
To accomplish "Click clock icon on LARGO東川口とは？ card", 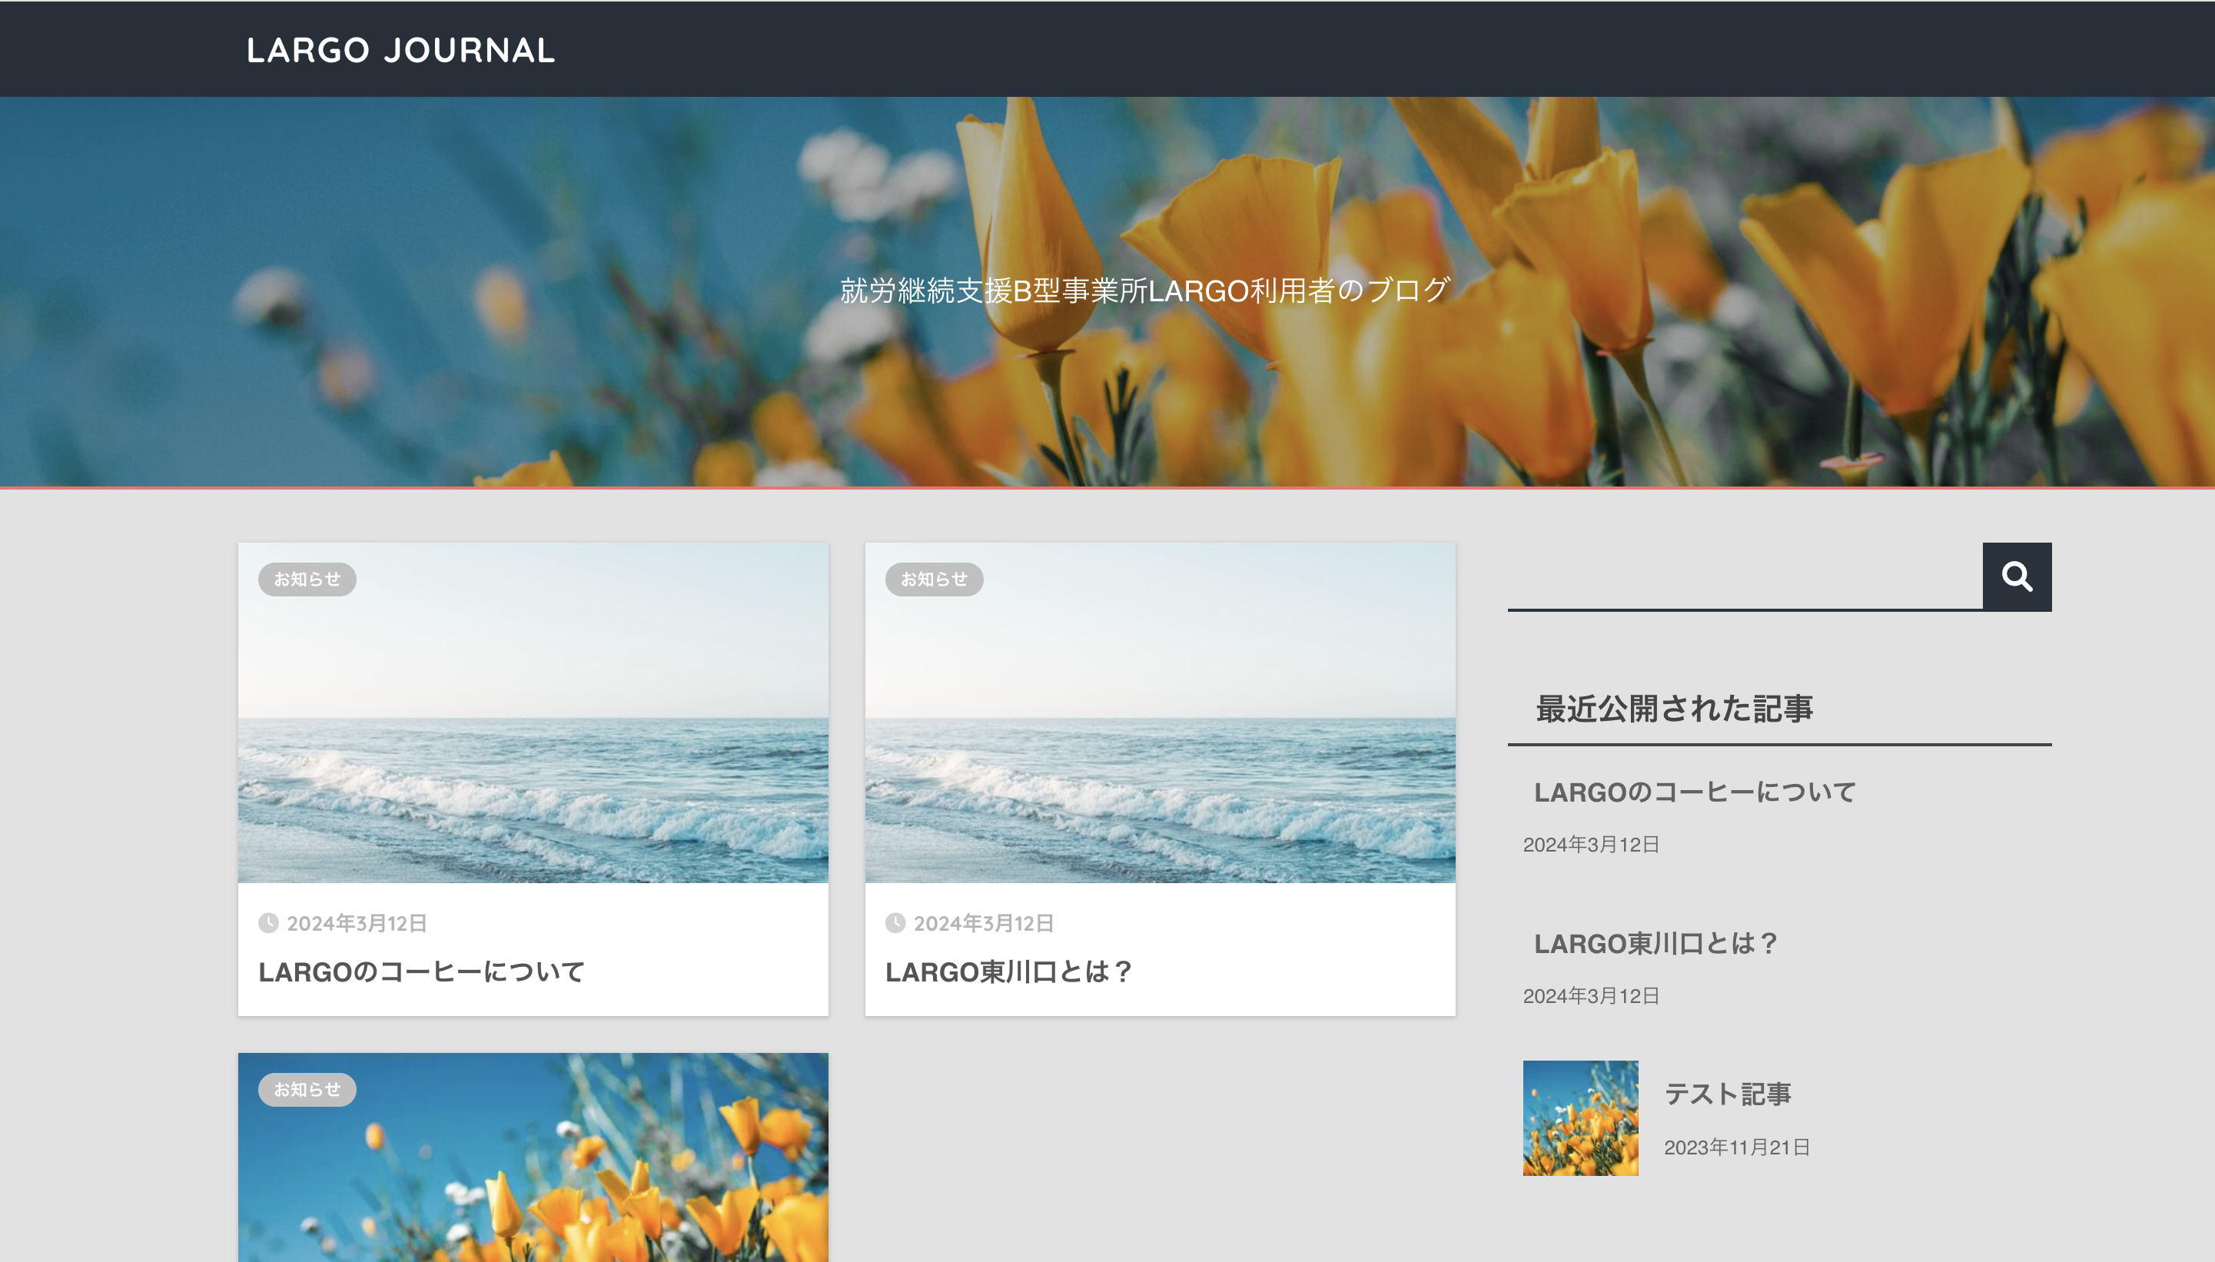I will coord(895,923).
